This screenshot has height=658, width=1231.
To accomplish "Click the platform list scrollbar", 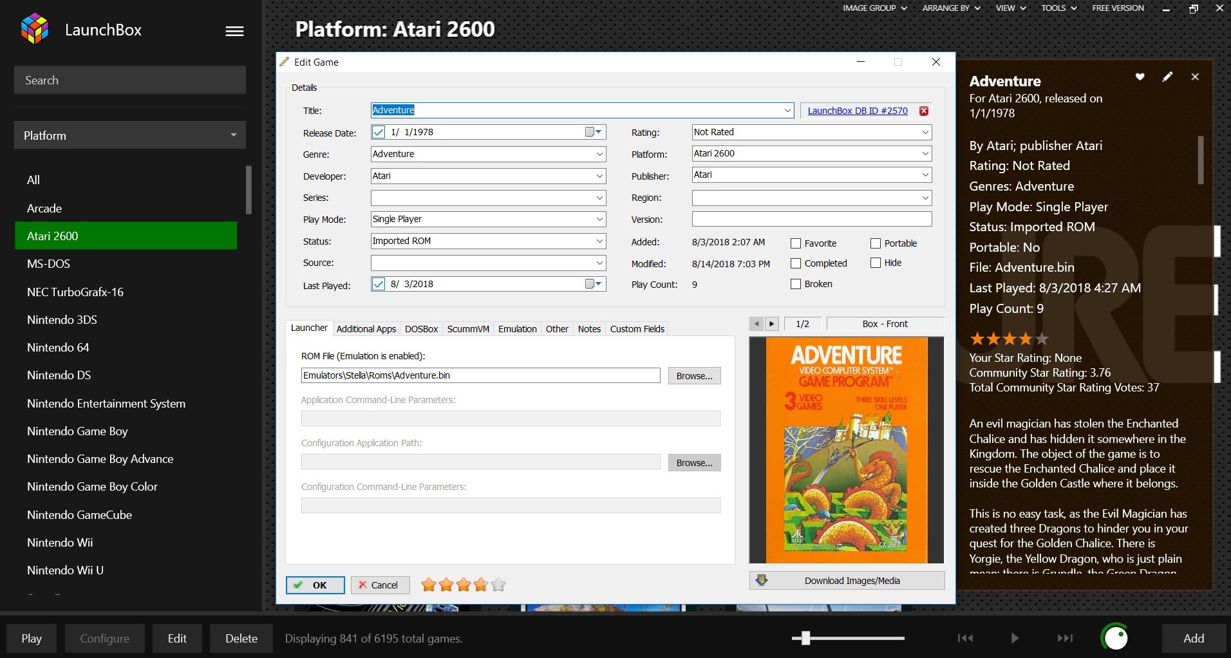I will [x=249, y=190].
